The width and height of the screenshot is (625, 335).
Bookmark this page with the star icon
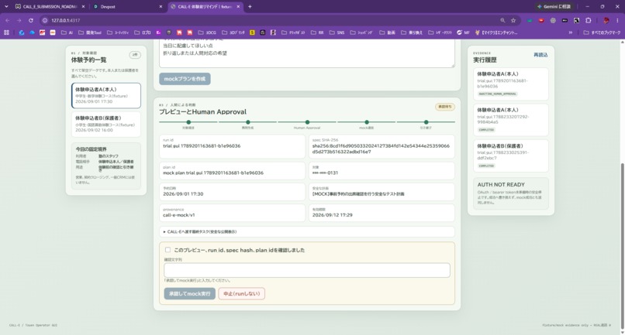513,20
